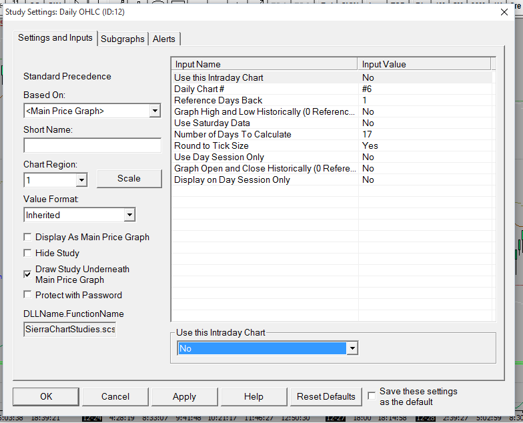Uncheck Draw Study Underneath Main Price Graph
This screenshot has height=423, width=523.
pyautogui.click(x=28, y=274)
